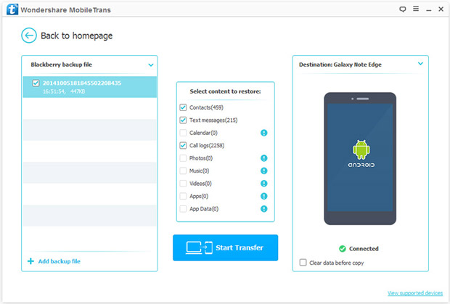Click the info icon next to Photos(0)
The height and width of the screenshot is (304, 450).
[263, 158]
